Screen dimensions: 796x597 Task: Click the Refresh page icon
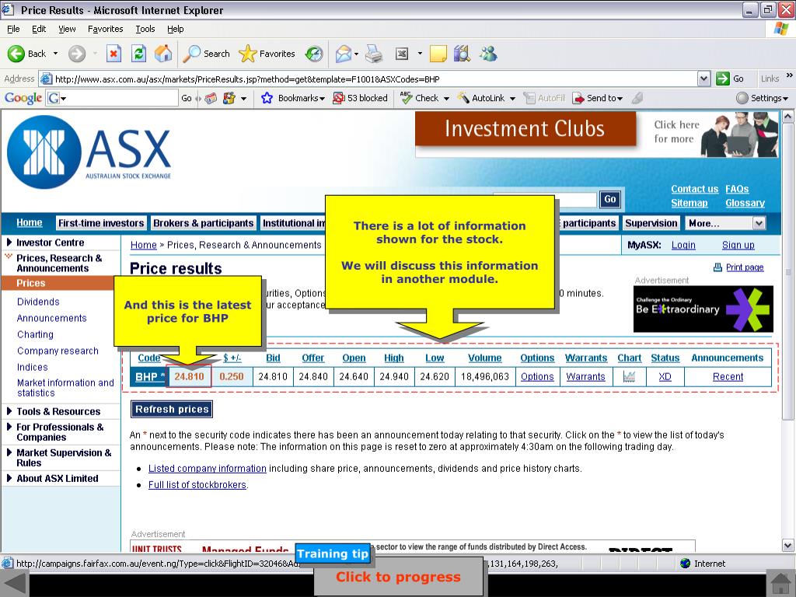[138, 54]
